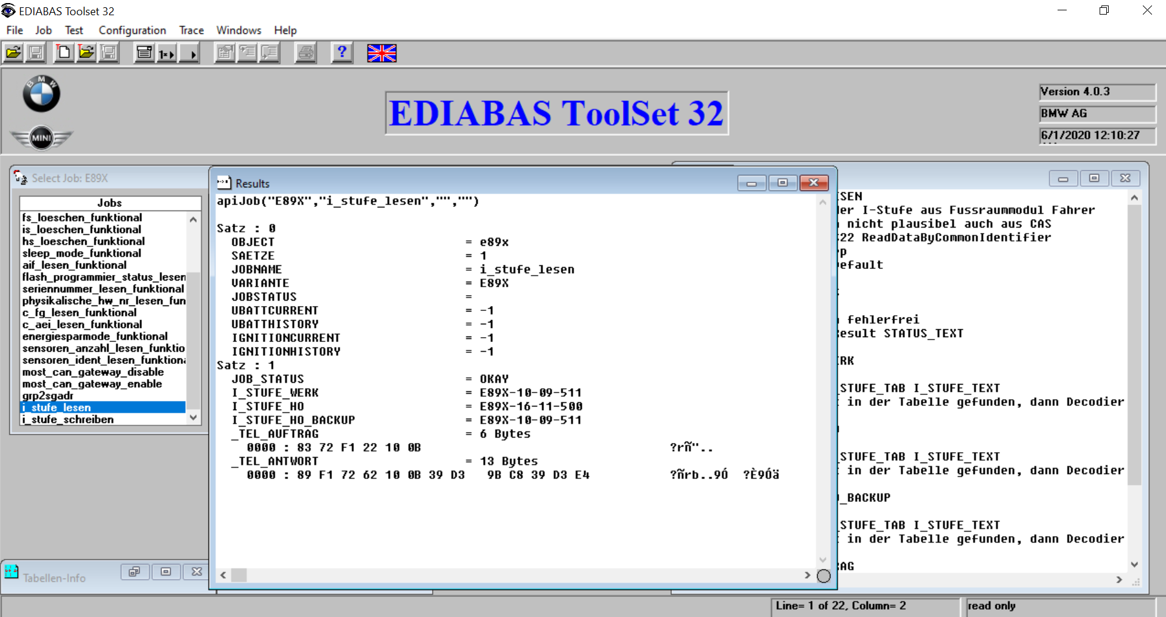Click the run job once (1x) icon
1166x617 pixels.
coord(167,53)
